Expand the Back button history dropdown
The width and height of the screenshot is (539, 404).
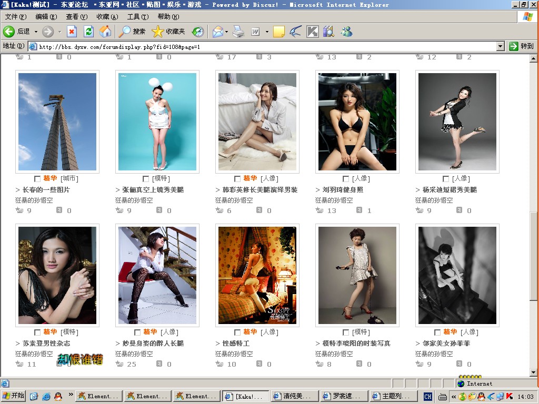pyautogui.click(x=36, y=32)
